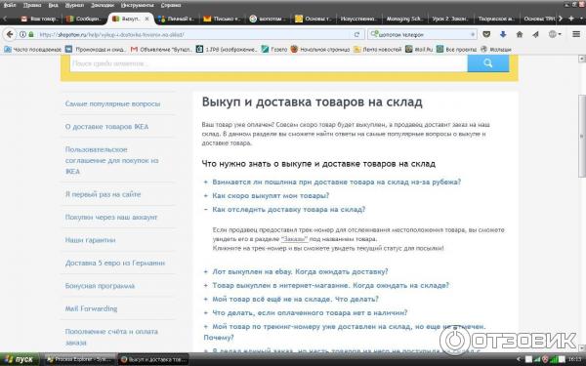Open the Windows пуск start button
586x366 pixels.
coord(20,359)
